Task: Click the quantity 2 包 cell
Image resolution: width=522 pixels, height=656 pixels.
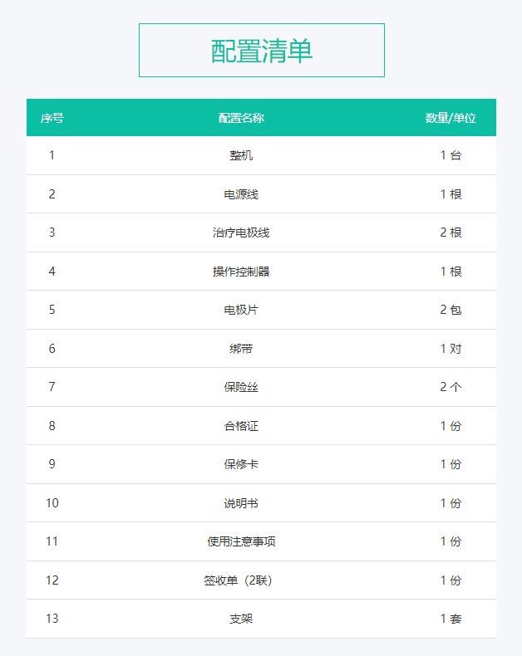Action: tap(451, 310)
